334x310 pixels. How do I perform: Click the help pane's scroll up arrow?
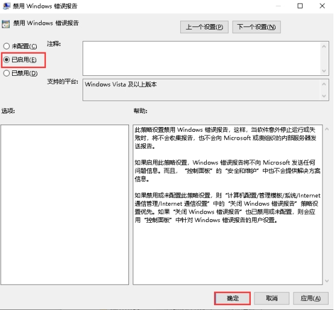tap(327, 129)
